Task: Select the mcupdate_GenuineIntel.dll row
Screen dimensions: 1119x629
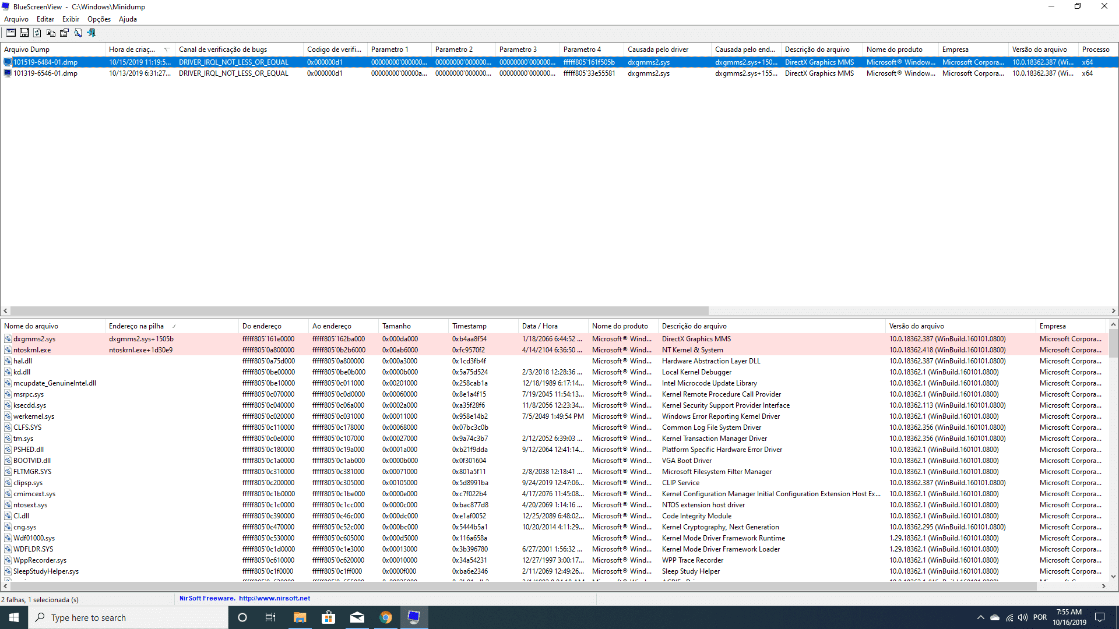Action: pos(554,383)
